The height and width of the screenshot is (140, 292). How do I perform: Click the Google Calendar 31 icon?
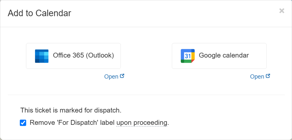point(187,56)
